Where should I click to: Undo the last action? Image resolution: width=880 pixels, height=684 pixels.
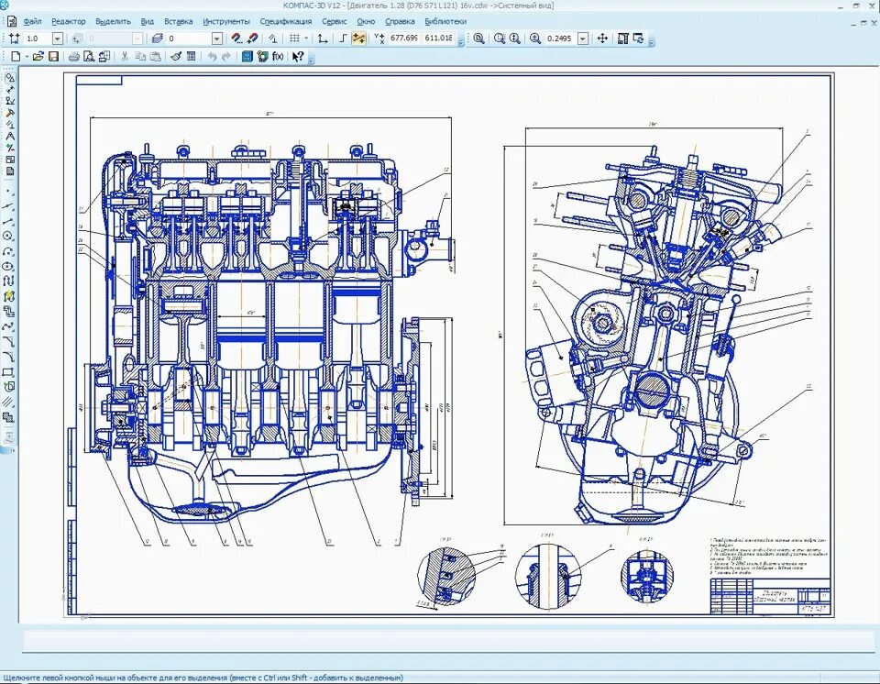coord(212,56)
